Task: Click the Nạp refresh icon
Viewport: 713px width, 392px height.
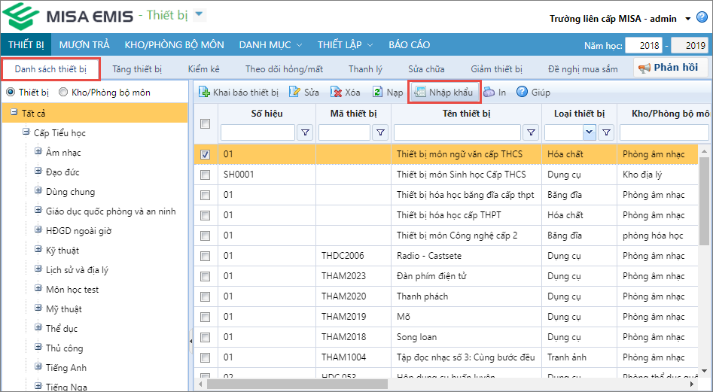Action: (x=378, y=93)
